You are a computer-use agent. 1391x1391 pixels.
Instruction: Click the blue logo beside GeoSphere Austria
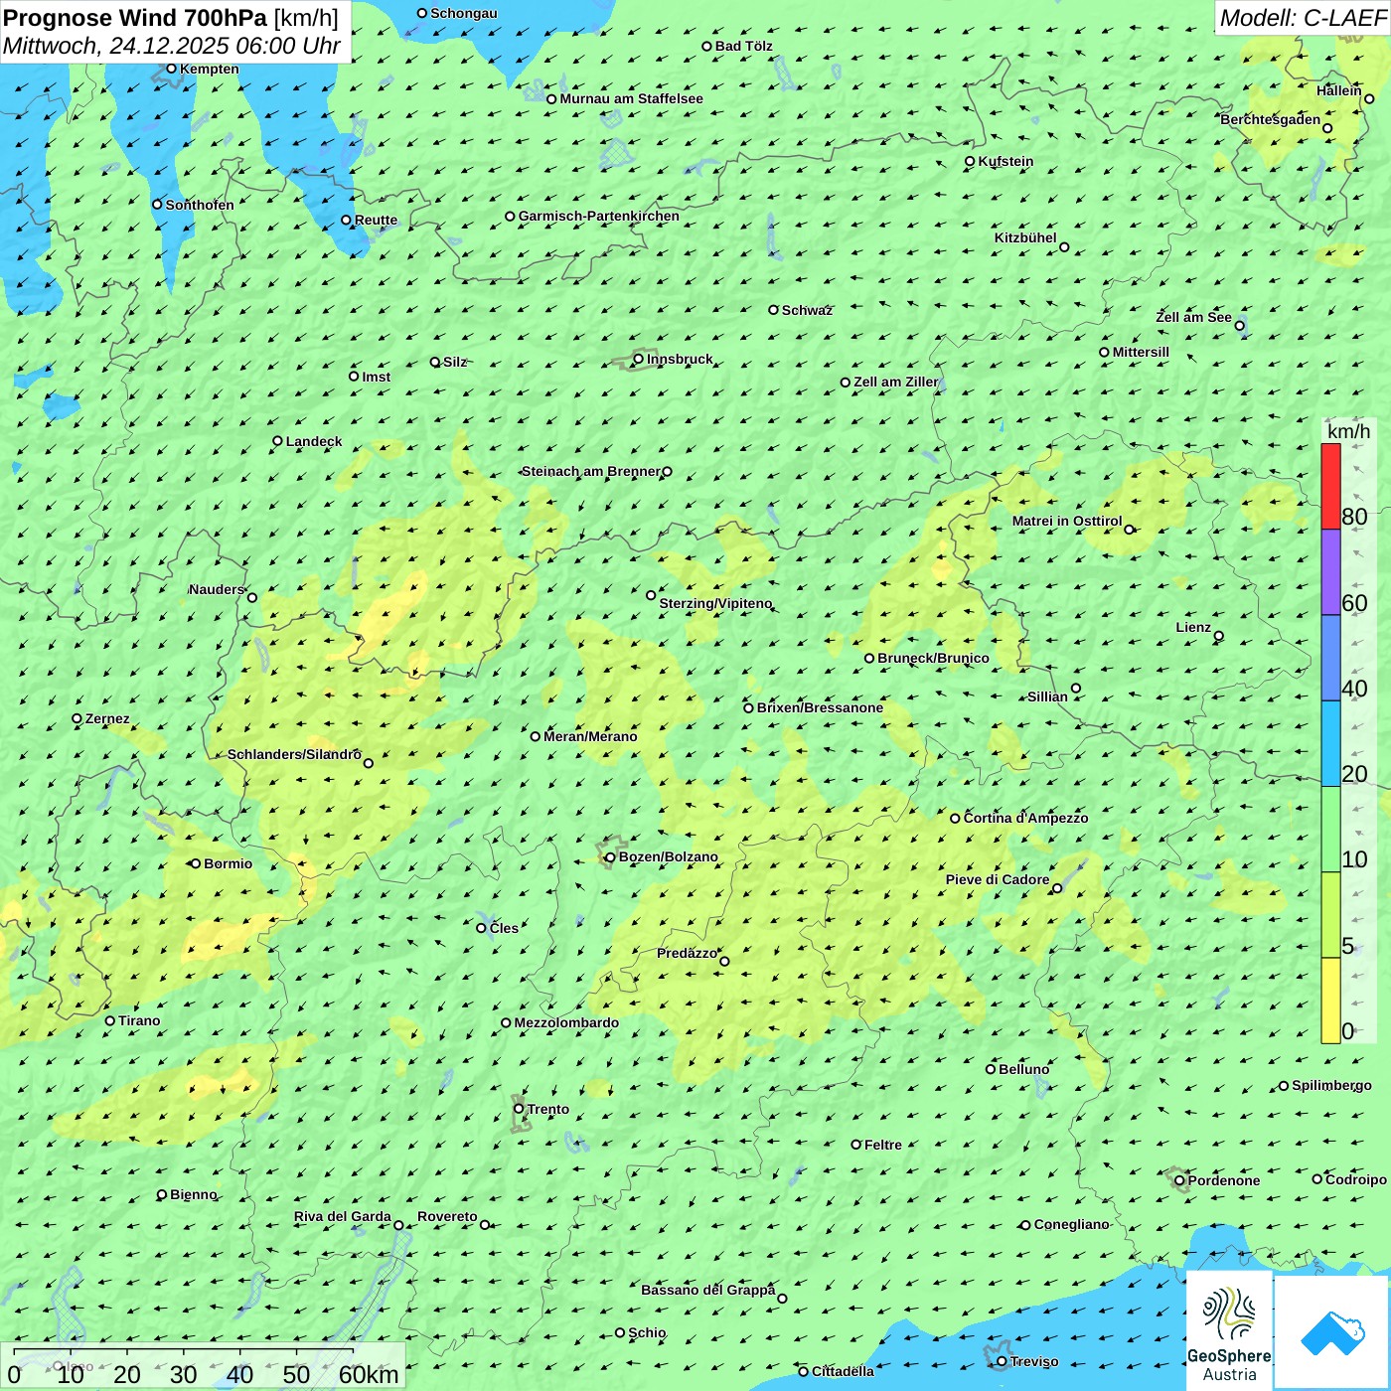point(1331,1331)
